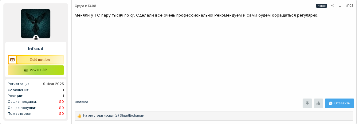This screenshot has width=357, height=124.
Task: Open the Infraud avatar image
Action: (36, 24)
